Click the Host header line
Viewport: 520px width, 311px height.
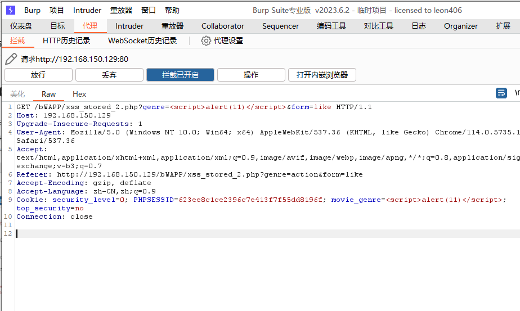click(64, 115)
